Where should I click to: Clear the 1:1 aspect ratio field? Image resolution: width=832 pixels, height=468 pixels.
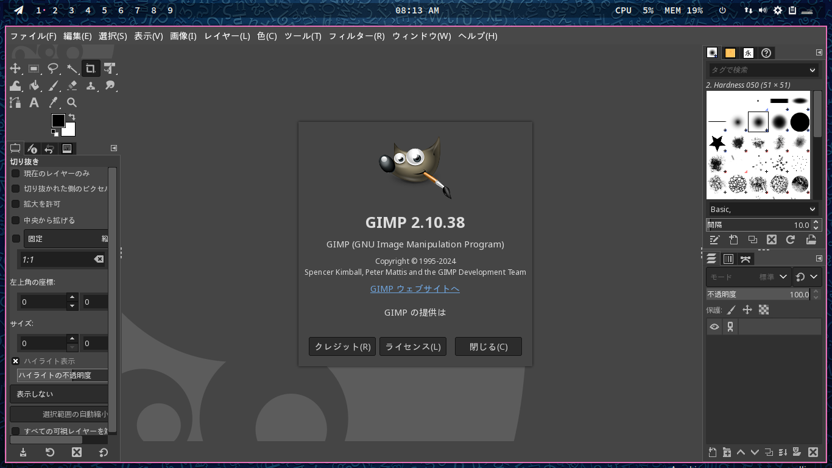coord(99,260)
